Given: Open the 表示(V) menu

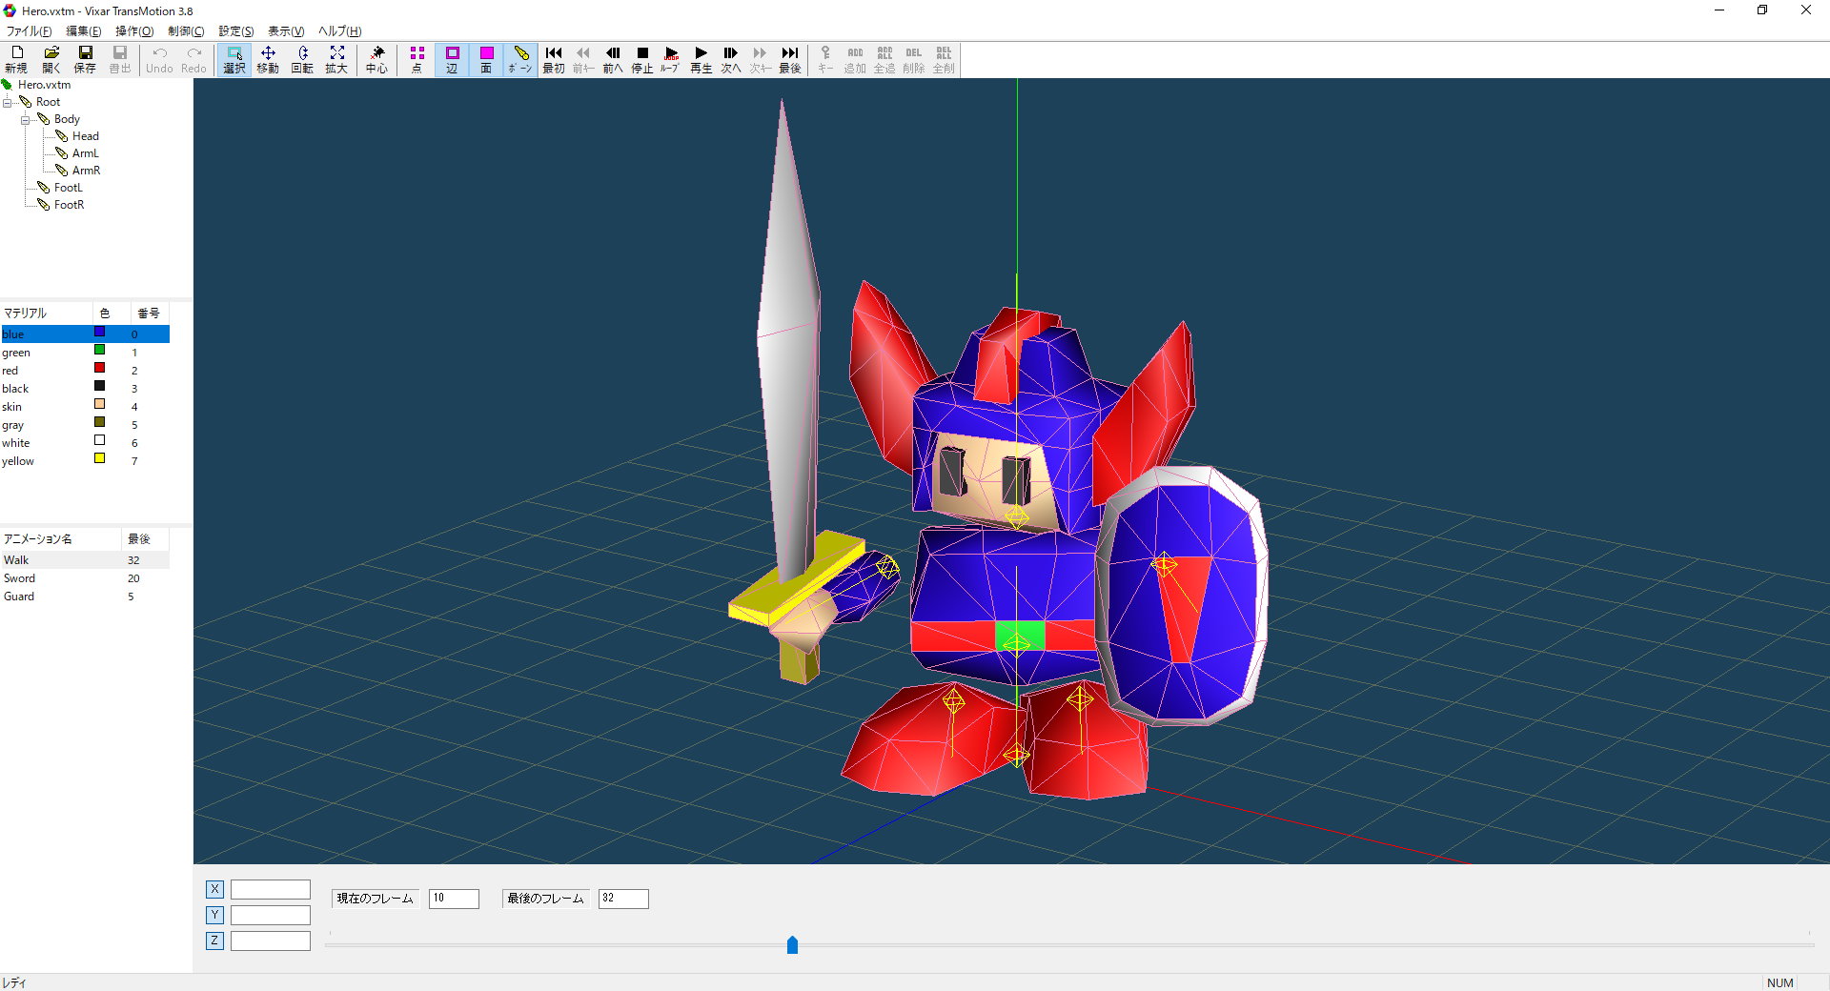Looking at the screenshot, I should (285, 31).
